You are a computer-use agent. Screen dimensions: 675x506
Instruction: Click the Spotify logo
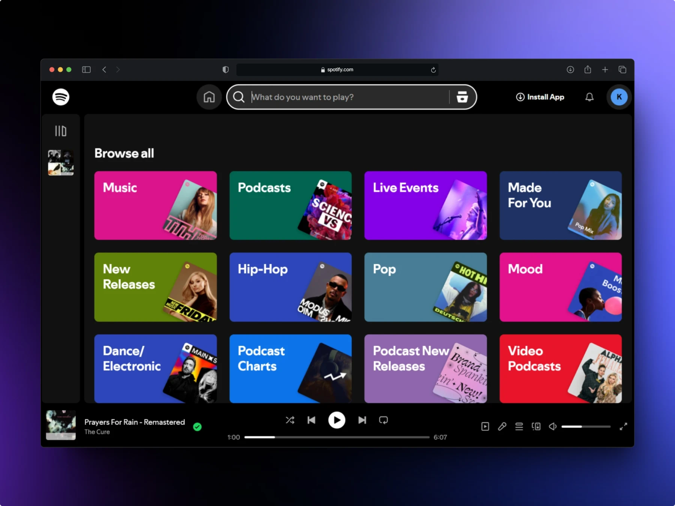coord(61,97)
